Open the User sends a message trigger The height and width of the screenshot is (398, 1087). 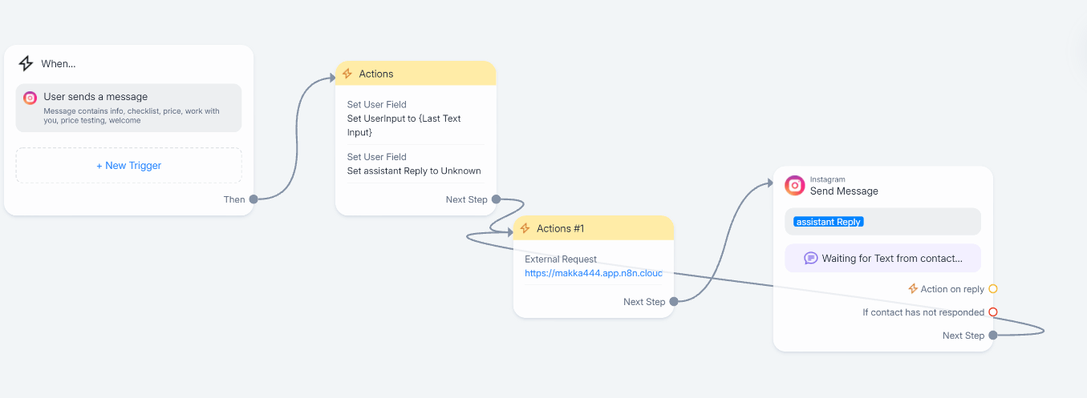pos(128,108)
